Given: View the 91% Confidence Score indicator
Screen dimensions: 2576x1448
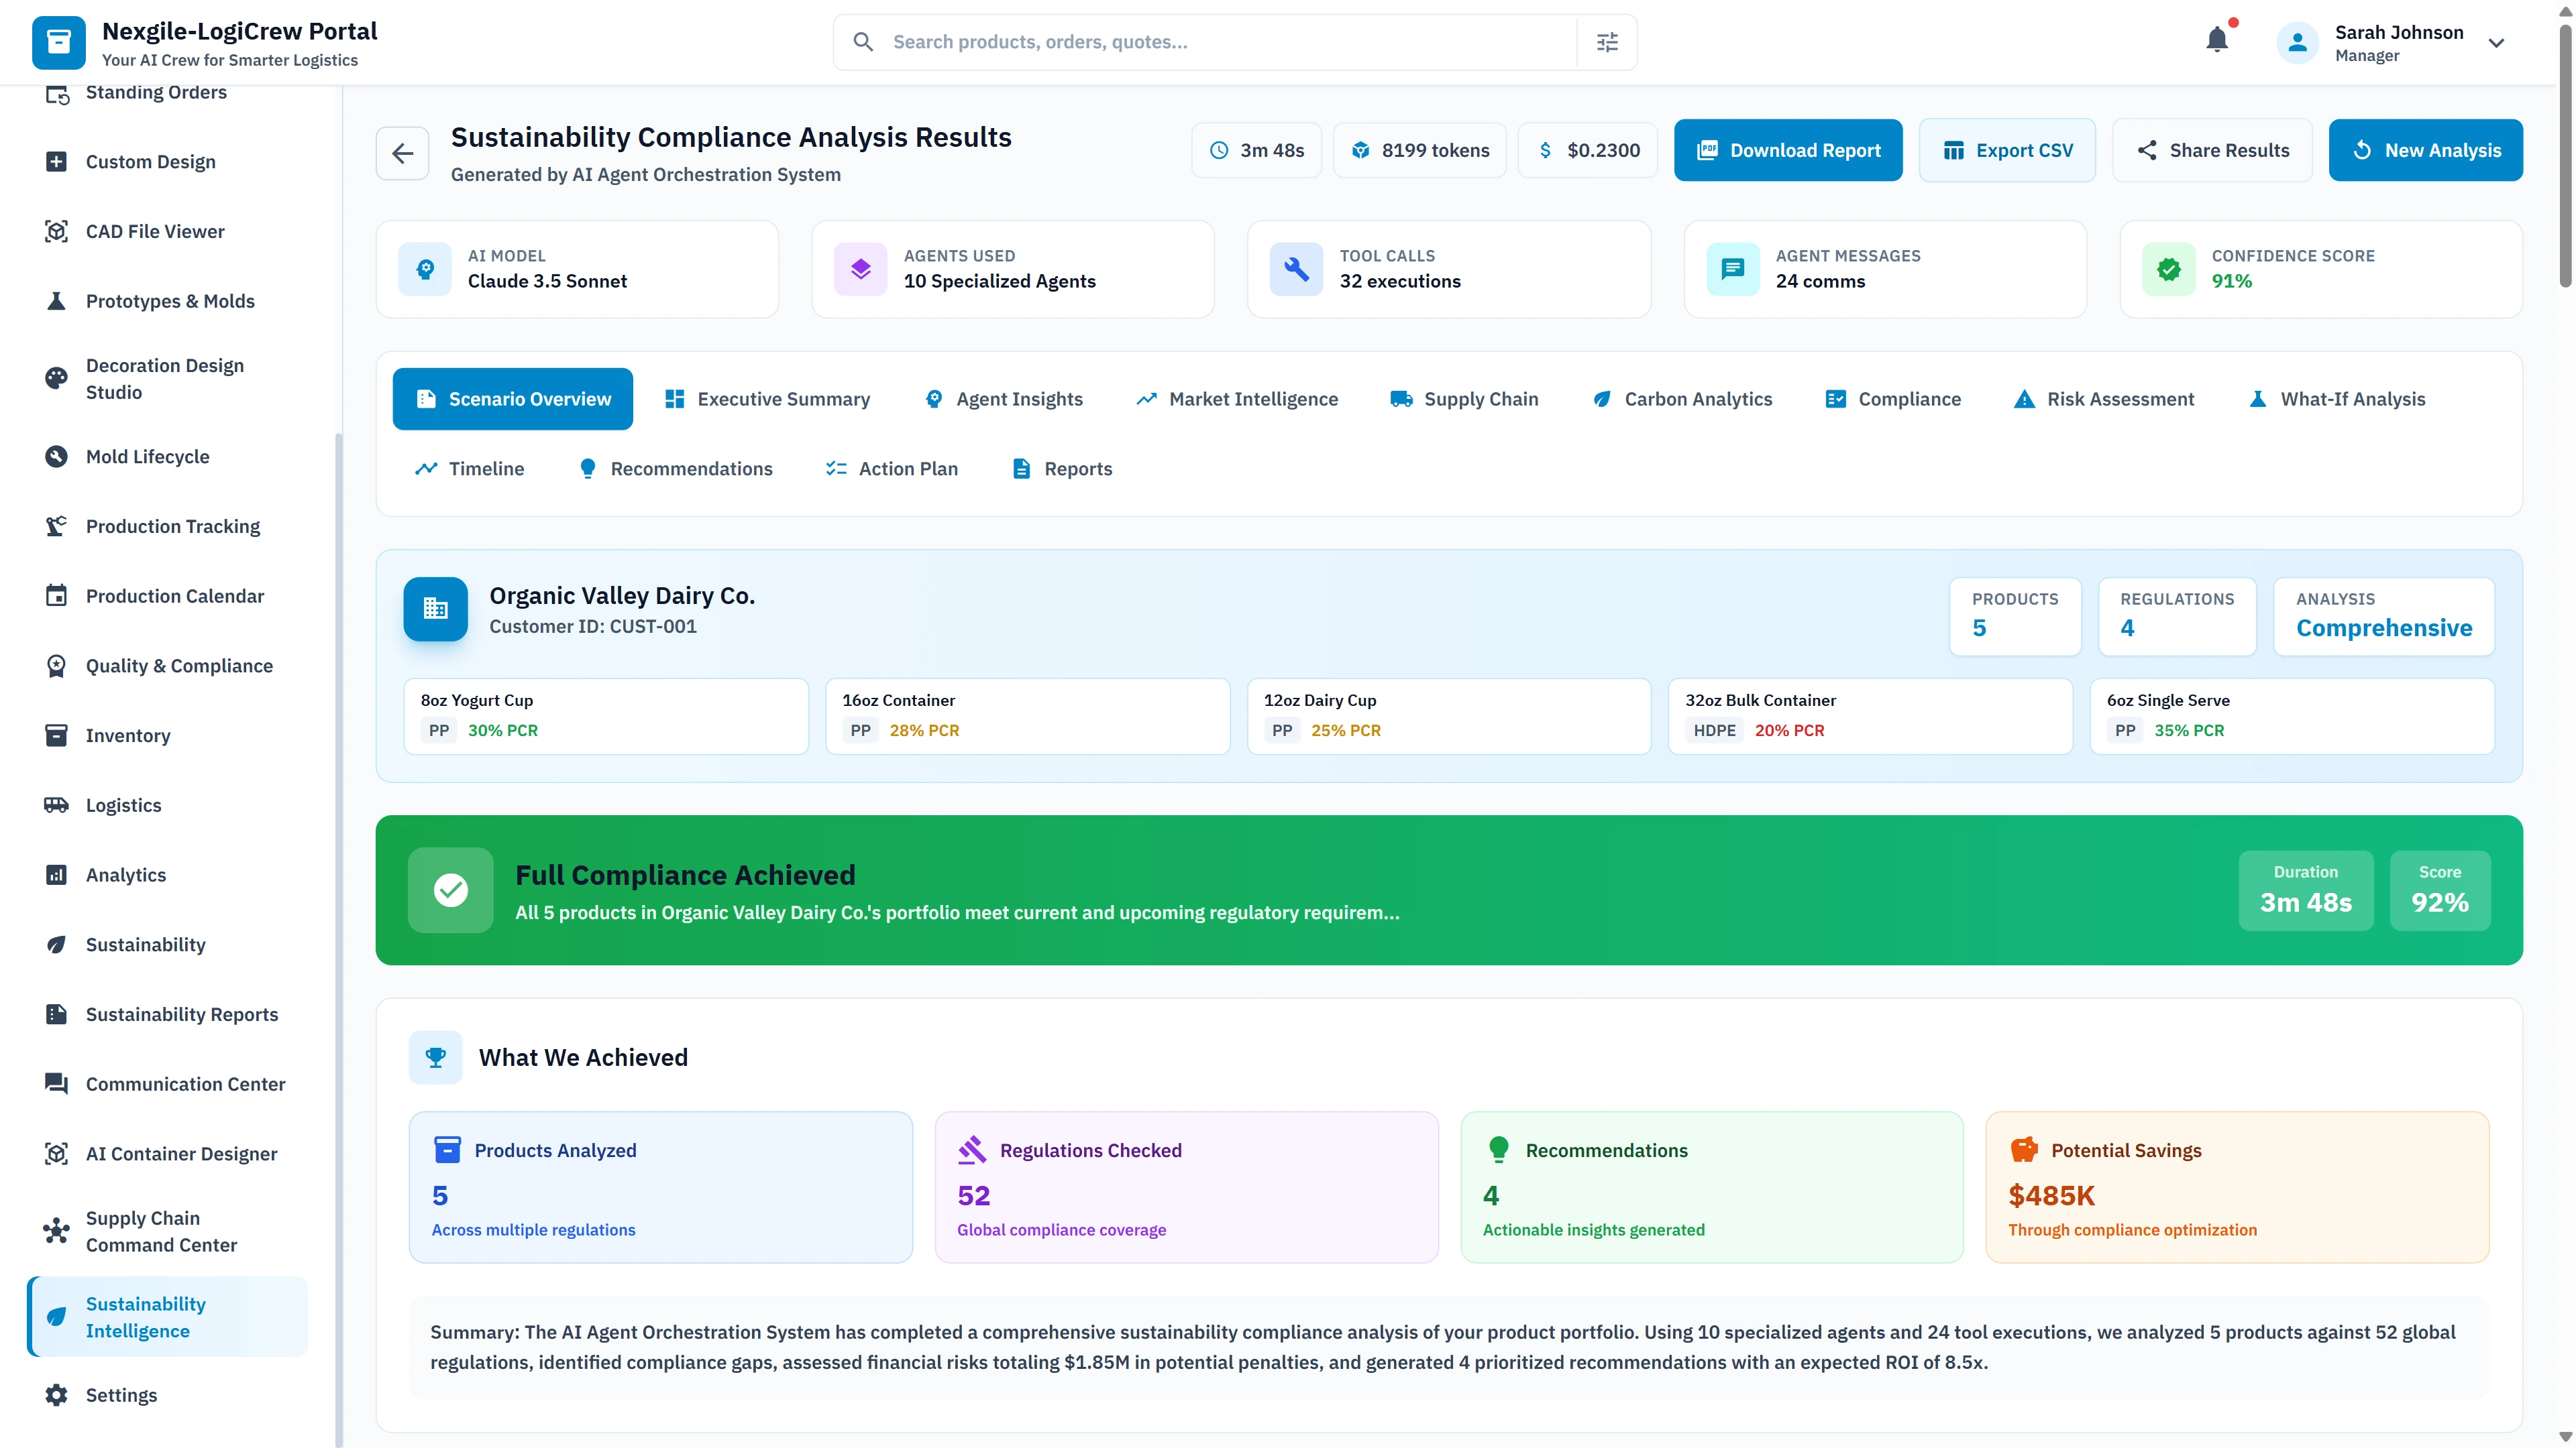Looking at the screenshot, I should [x=2292, y=268].
